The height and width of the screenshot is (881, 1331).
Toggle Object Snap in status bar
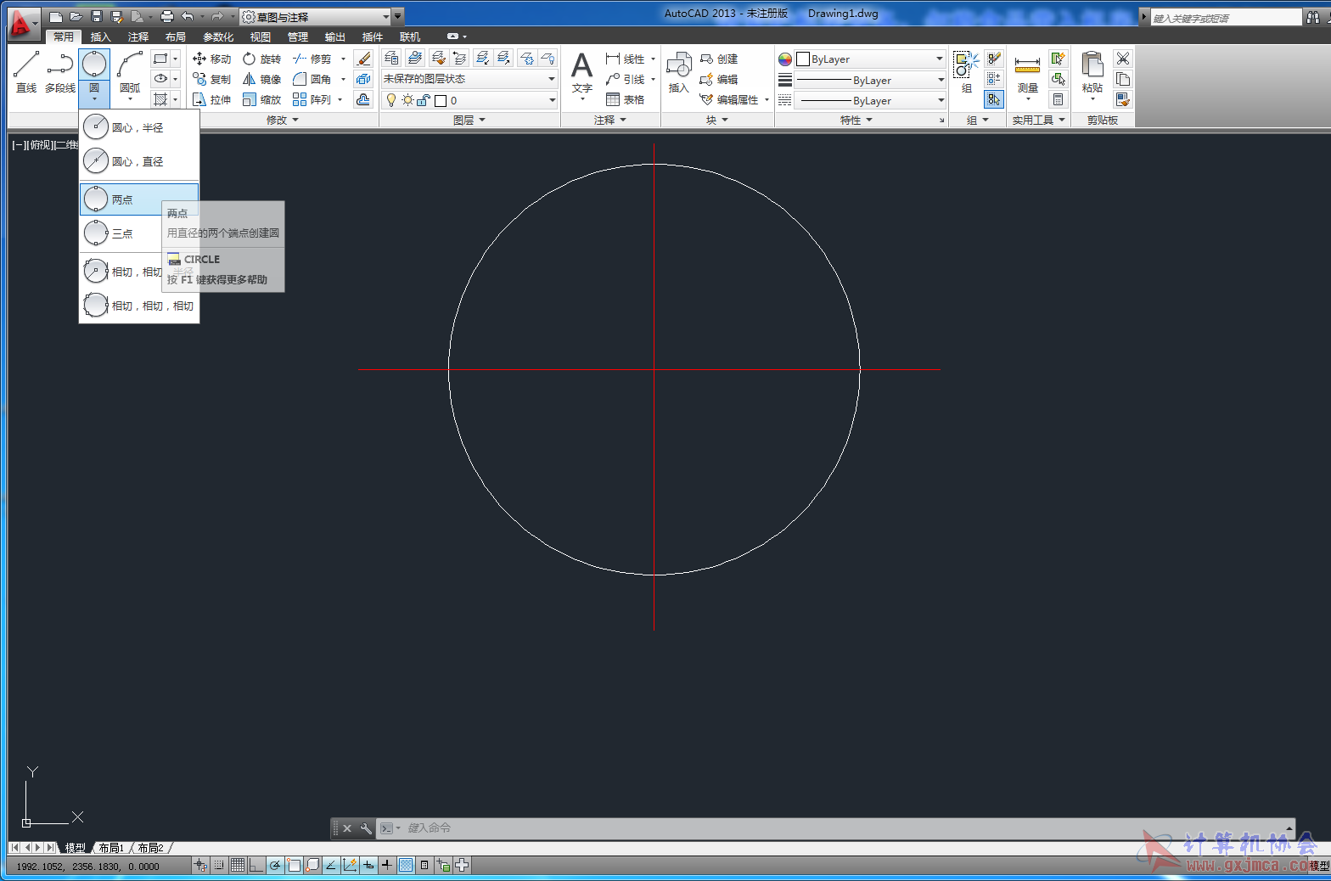point(294,865)
